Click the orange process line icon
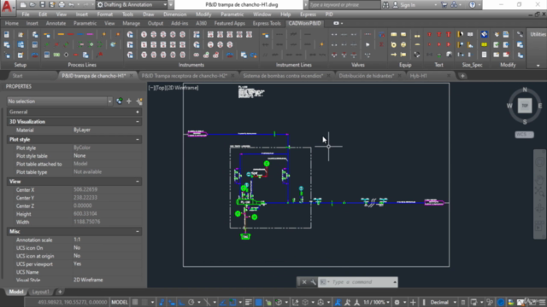This screenshot has width=547, height=307. tap(61, 34)
